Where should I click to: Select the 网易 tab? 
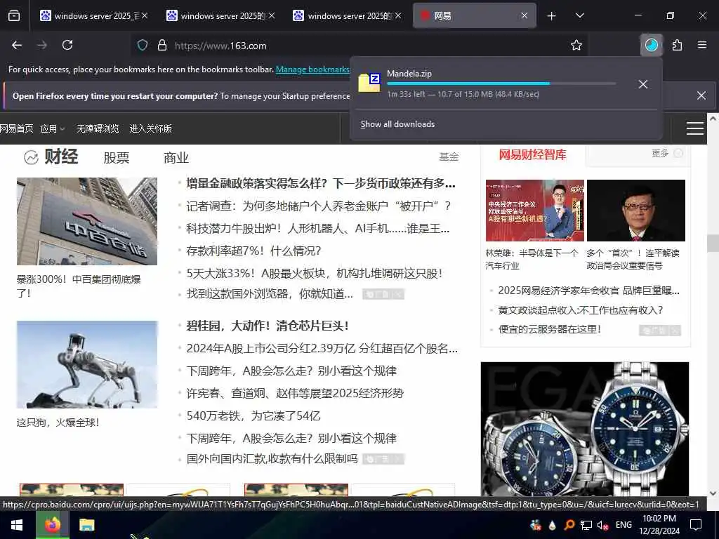pyautogui.click(x=468, y=16)
